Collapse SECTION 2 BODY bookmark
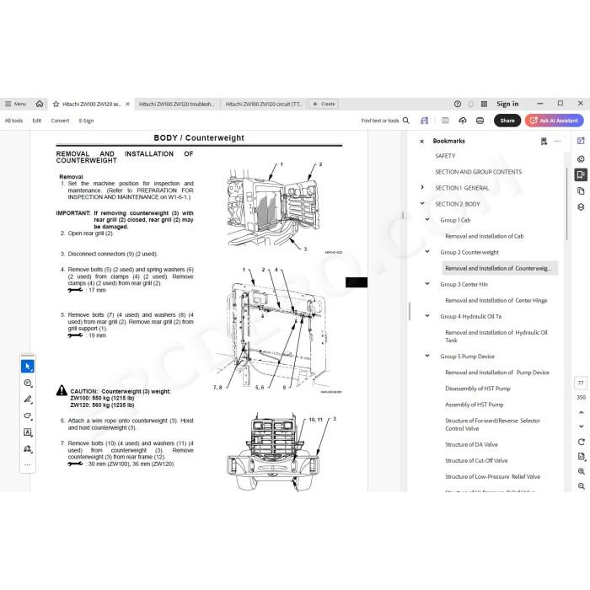 point(422,204)
